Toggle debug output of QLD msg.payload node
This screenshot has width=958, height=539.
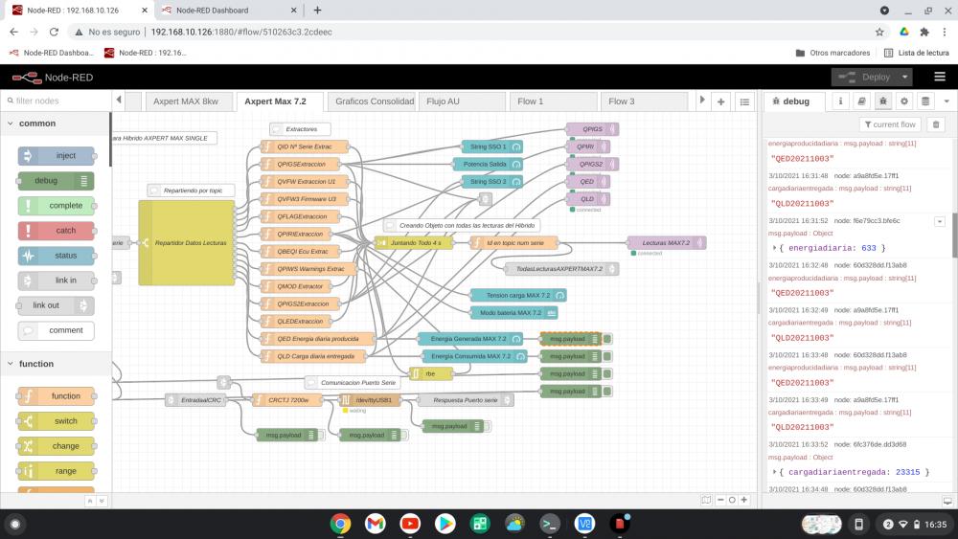(x=607, y=356)
